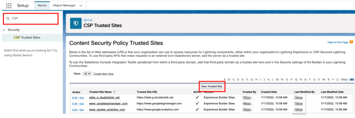Filter the list by letter W
Viewport: 355px width, 118px height.
click(324, 80)
